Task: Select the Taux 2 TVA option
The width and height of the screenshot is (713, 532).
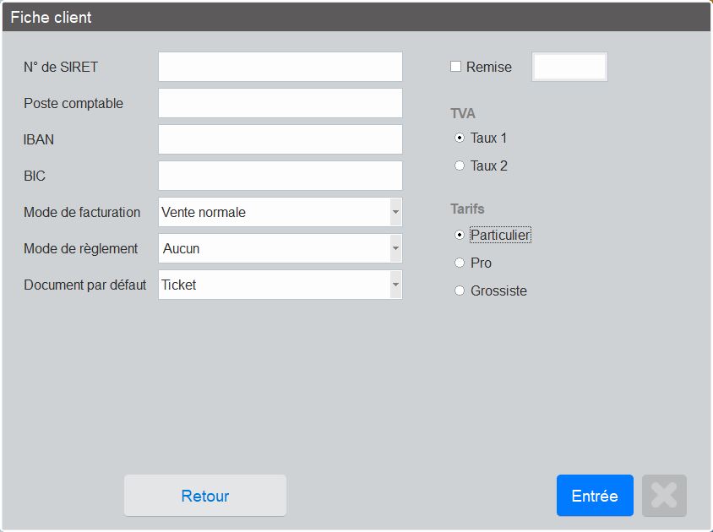Action: coord(460,166)
